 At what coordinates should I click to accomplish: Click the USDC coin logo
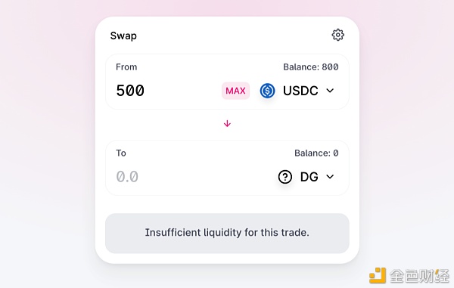(267, 91)
